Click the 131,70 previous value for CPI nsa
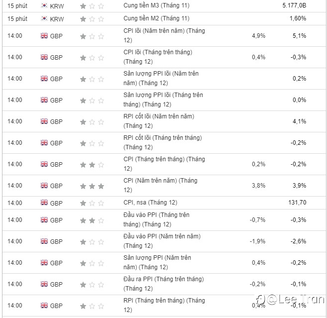The image size is (327, 318). [x=297, y=203]
